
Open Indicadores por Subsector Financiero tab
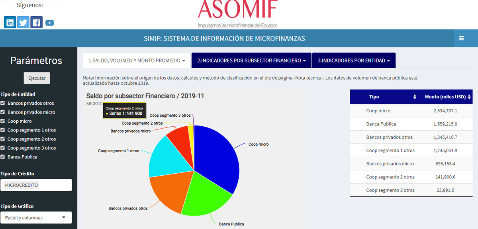251,61
